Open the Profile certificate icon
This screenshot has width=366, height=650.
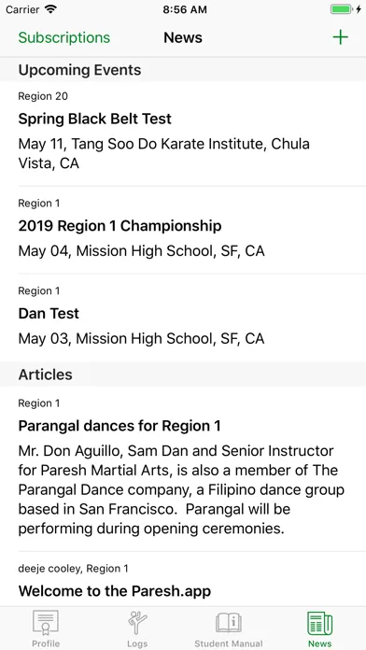tap(46, 623)
